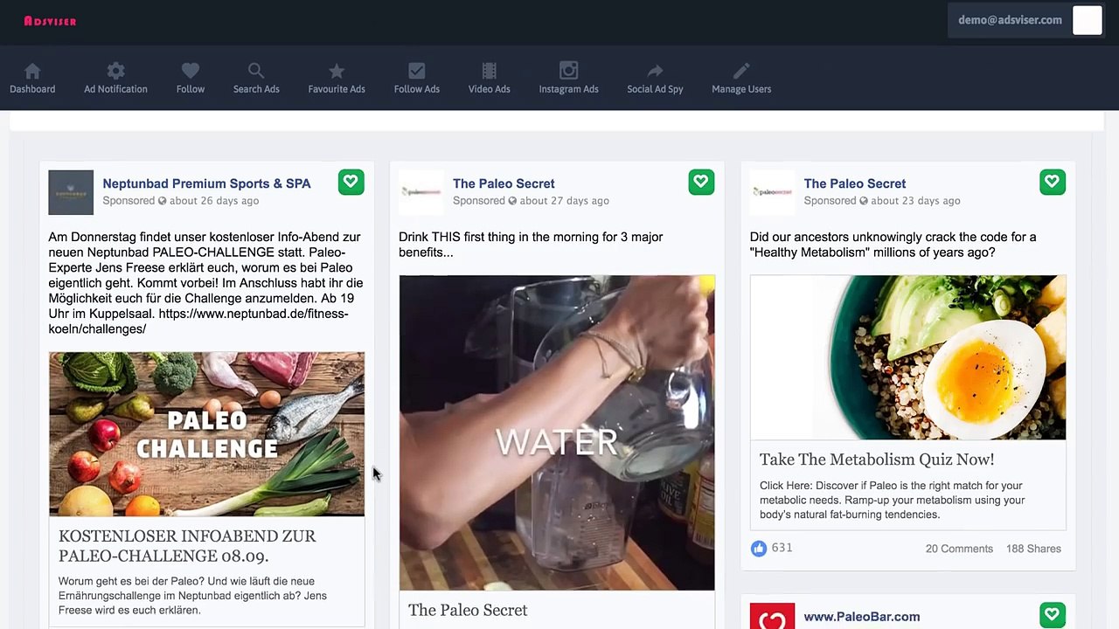Click the Follow Ads menu label
Viewport: 1119px width, 629px height.
pyautogui.click(x=417, y=89)
